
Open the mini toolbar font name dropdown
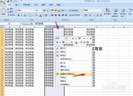tap(64, 38)
